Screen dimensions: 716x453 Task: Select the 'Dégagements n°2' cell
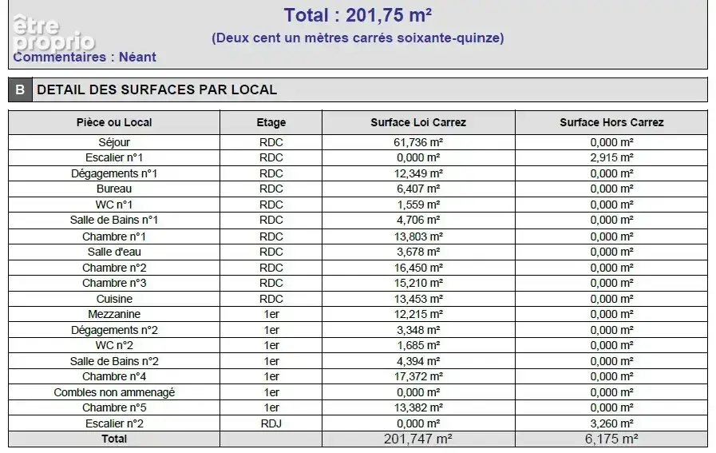pyautogui.click(x=114, y=330)
